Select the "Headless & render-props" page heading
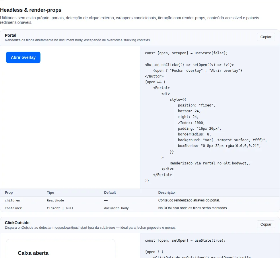Screen dimensions: 280x258 tap(31, 10)
